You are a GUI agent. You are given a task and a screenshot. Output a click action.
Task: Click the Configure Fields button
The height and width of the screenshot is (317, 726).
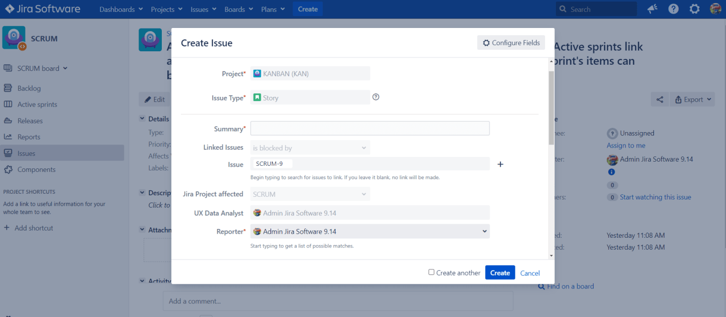(511, 43)
